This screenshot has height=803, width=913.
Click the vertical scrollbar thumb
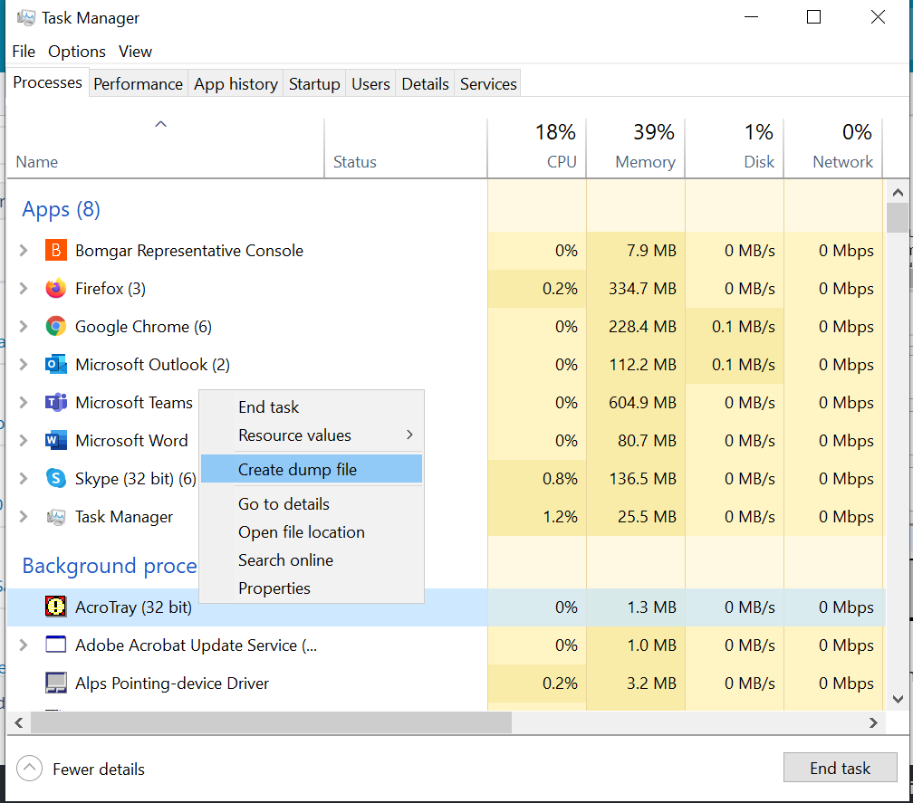pyautogui.click(x=898, y=217)
